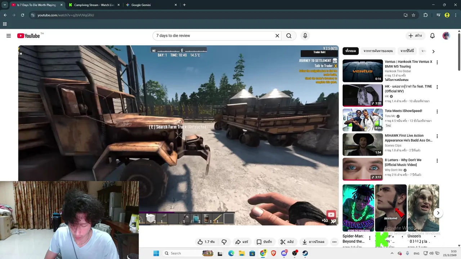Launch Microsoft Edge from taskbar
The width and height of the screenshot is (461, 259).
tap(231, 253)
